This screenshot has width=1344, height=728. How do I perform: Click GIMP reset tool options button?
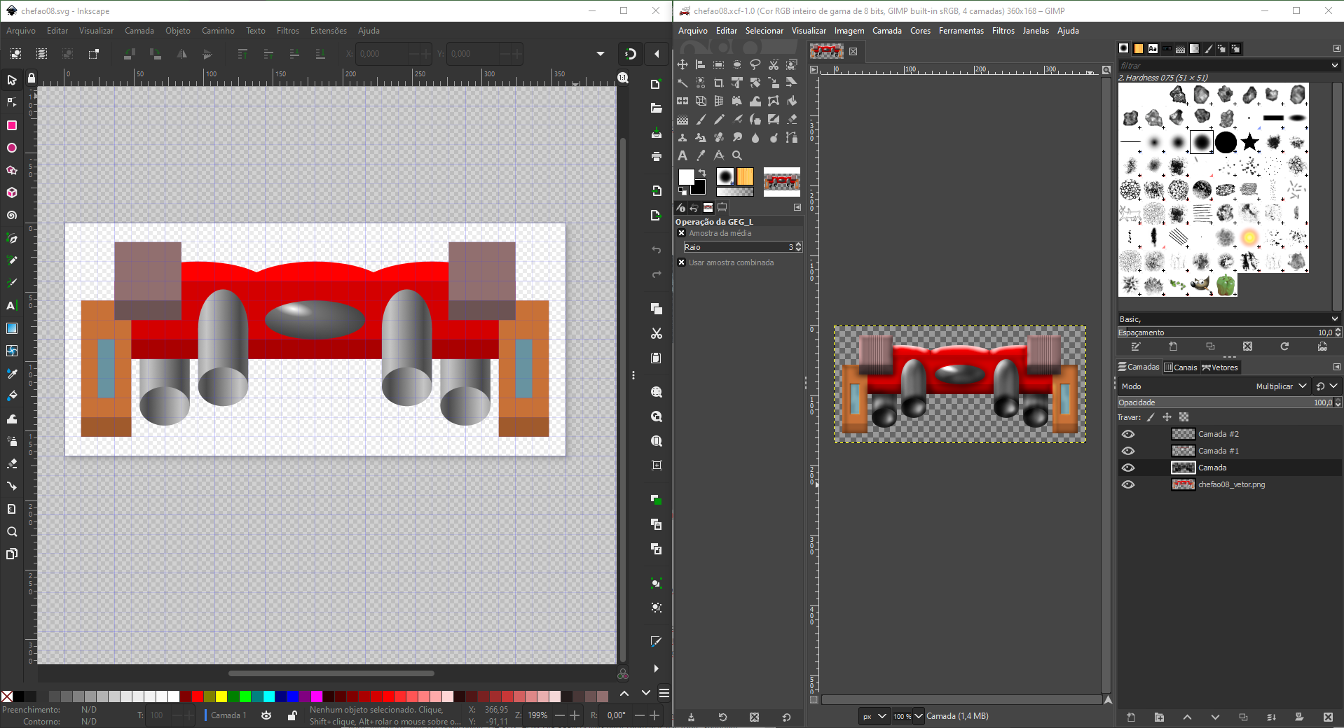tap(786, 717)
